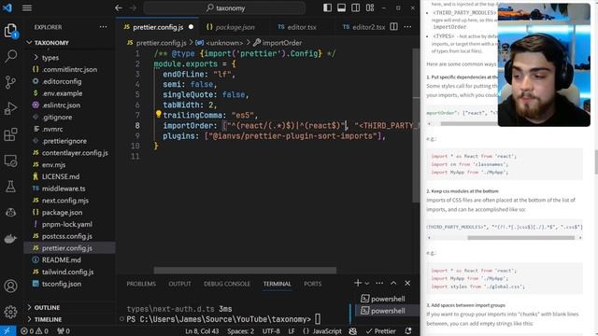
Task: Click the browser page vertical scrollbar thumb
Action: point(596,161)
